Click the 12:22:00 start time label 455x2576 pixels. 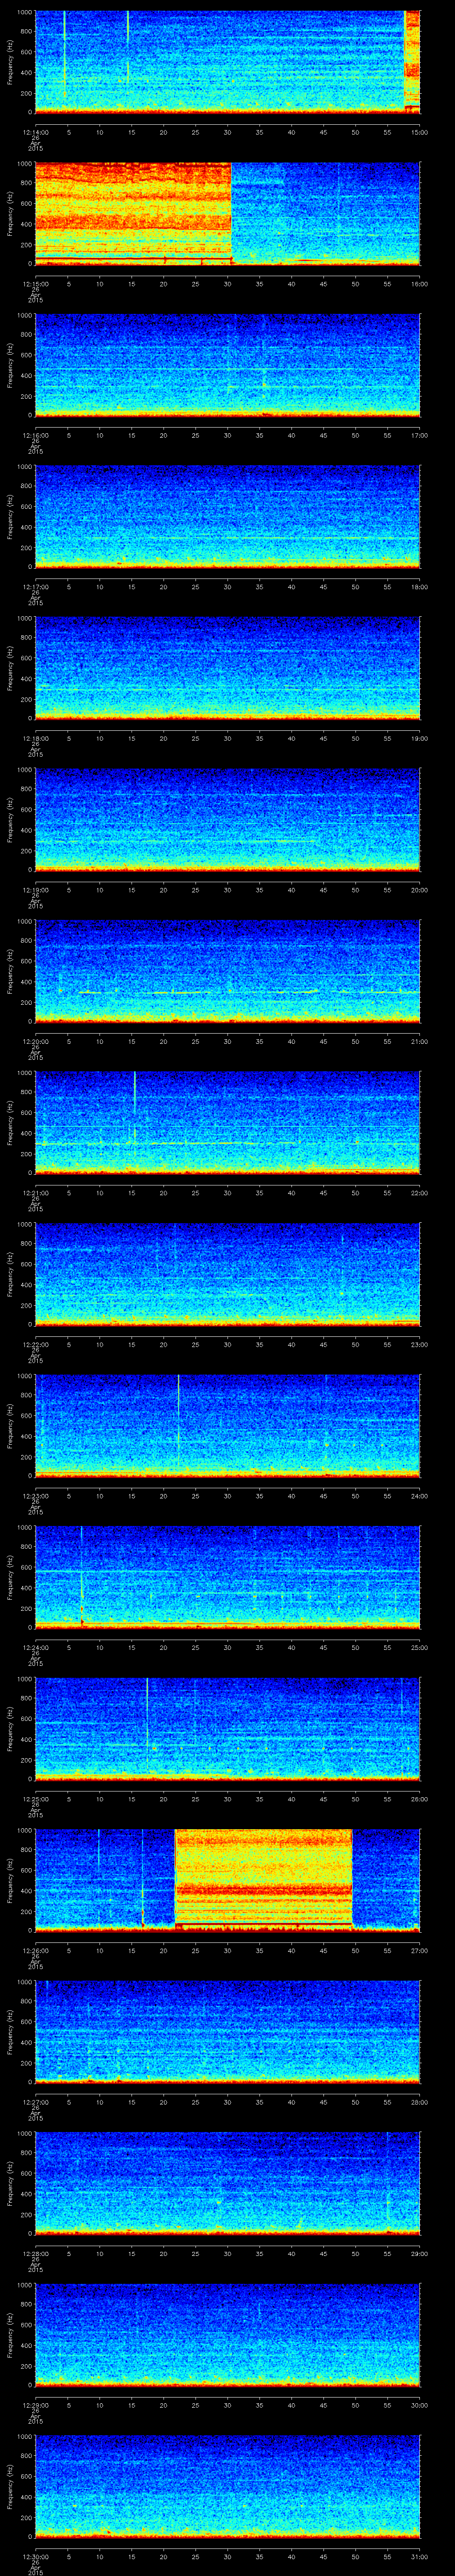(35, 1344)
